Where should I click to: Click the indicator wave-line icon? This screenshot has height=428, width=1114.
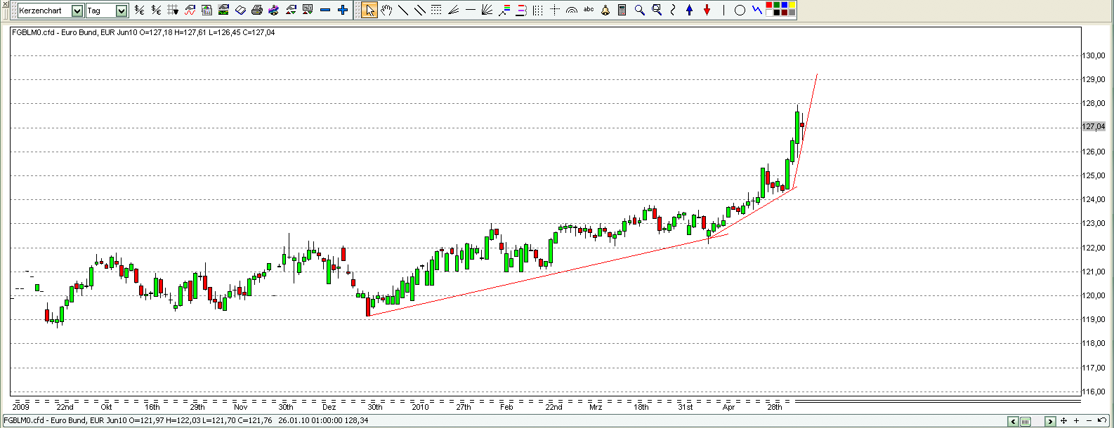tap(190, 10)
